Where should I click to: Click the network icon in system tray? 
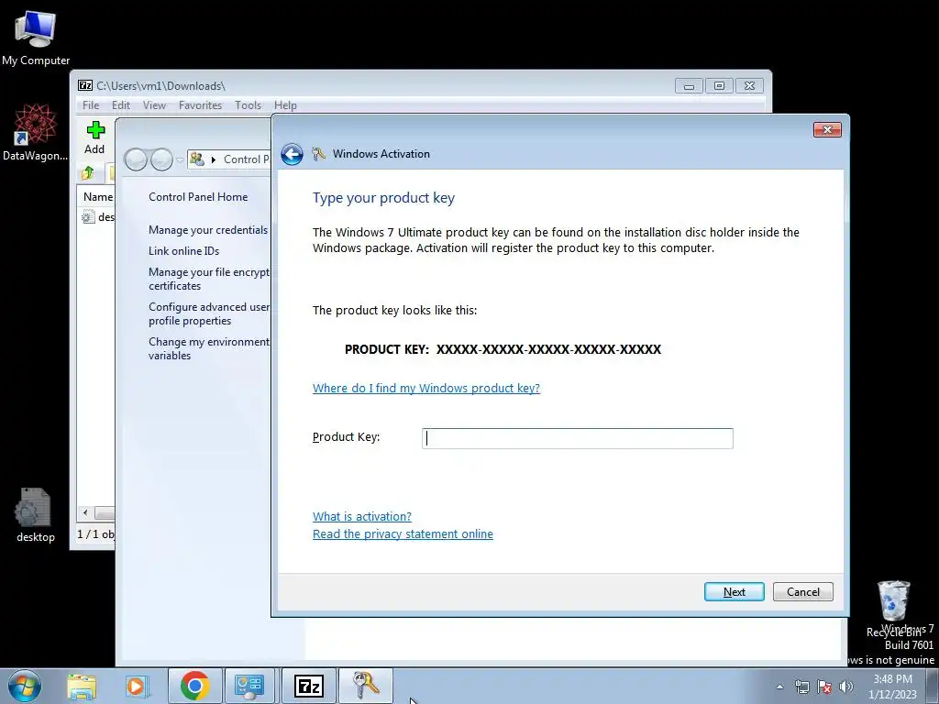[801, 687]
